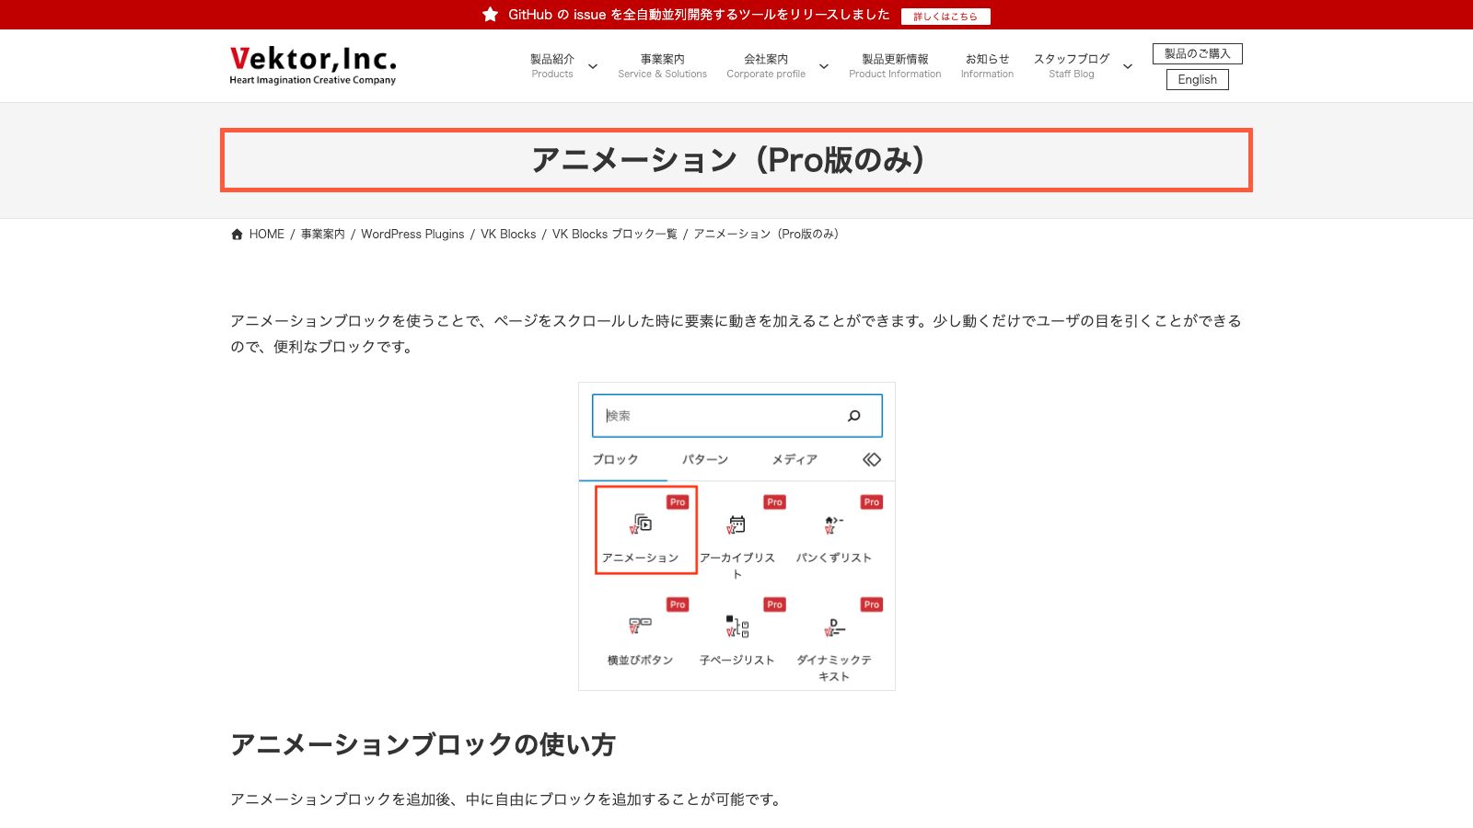Click the 製品のご購入 button
Image resolution: width=1473 pixels, height=828 pixels.
point(1198,53)
